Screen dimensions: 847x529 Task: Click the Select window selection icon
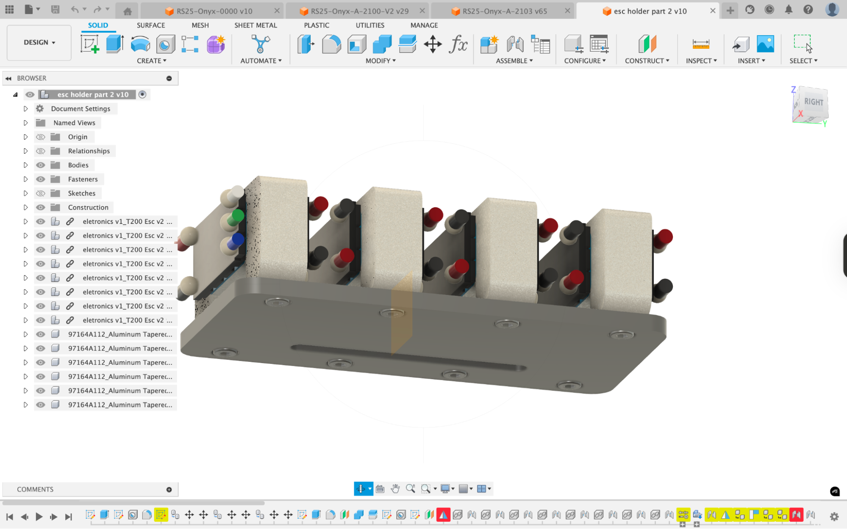point(803,44)
